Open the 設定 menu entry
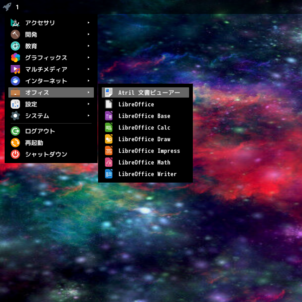The image size is (302, 302). coord(51,104)
